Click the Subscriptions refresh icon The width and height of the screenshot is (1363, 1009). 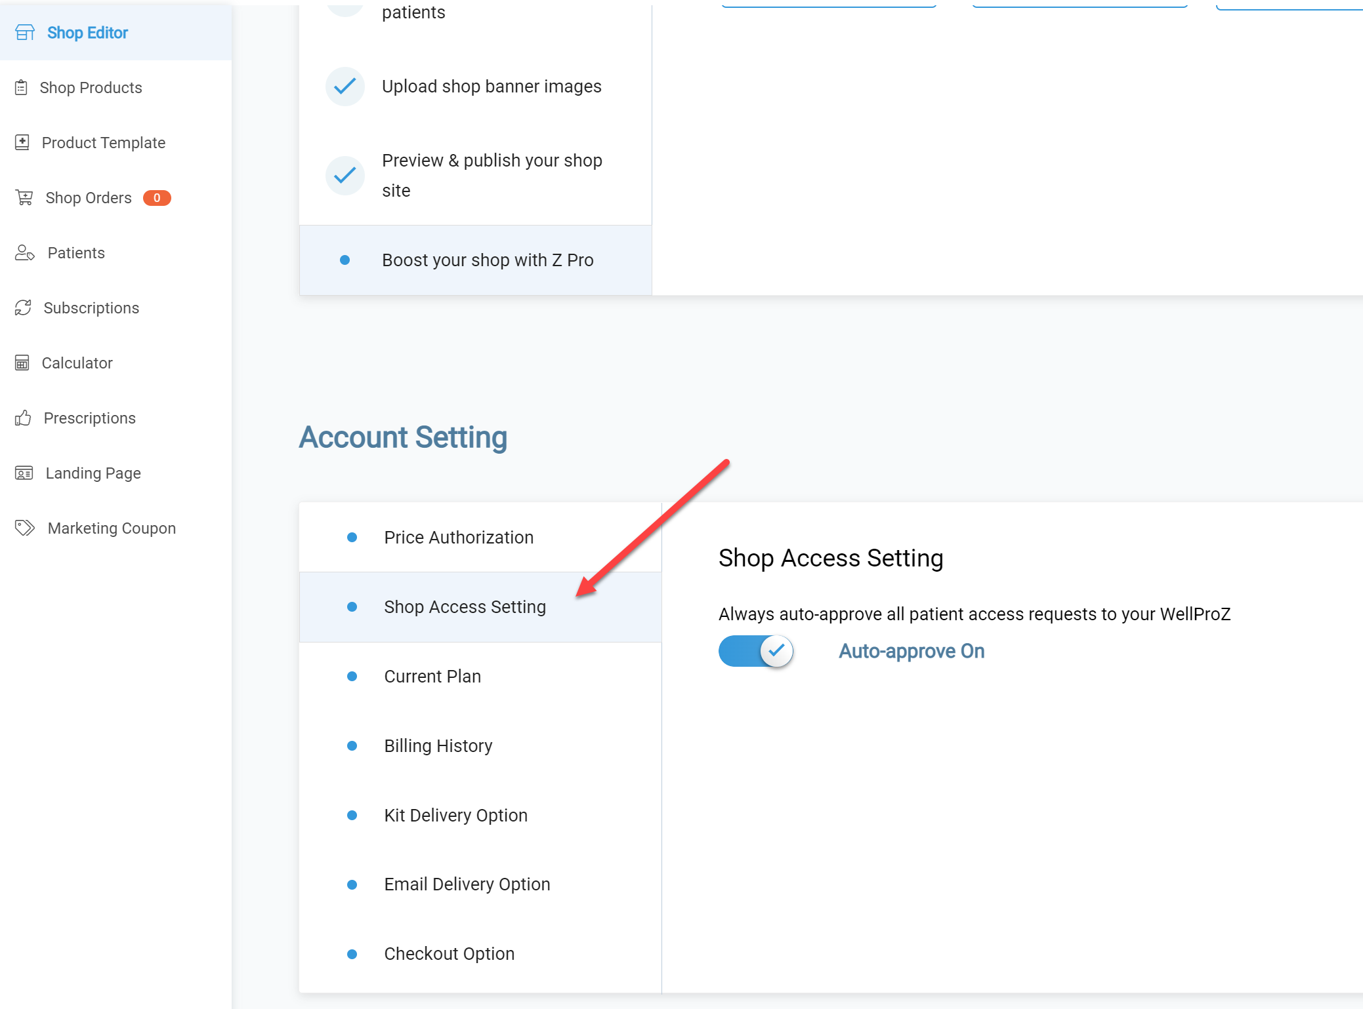coord(23,307)
